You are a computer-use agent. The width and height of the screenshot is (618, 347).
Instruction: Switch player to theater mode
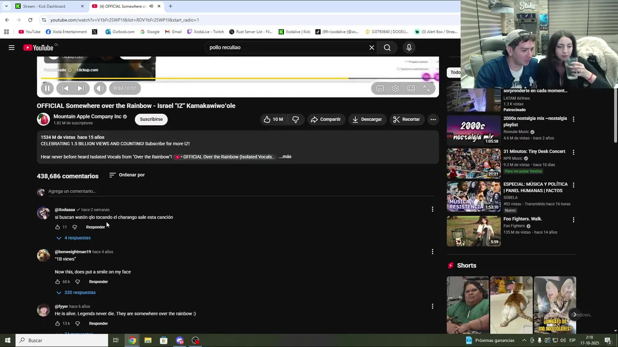pos(411,88)
